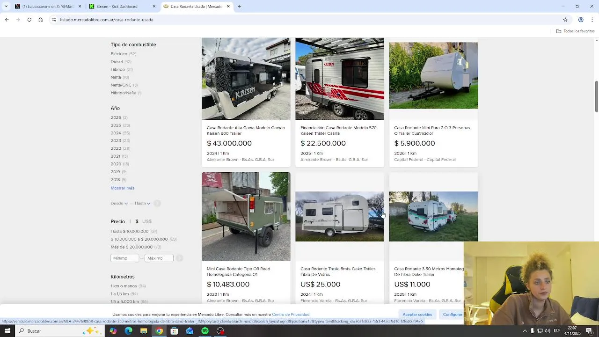Close the Kick Dashboard tab

point(154,7)
